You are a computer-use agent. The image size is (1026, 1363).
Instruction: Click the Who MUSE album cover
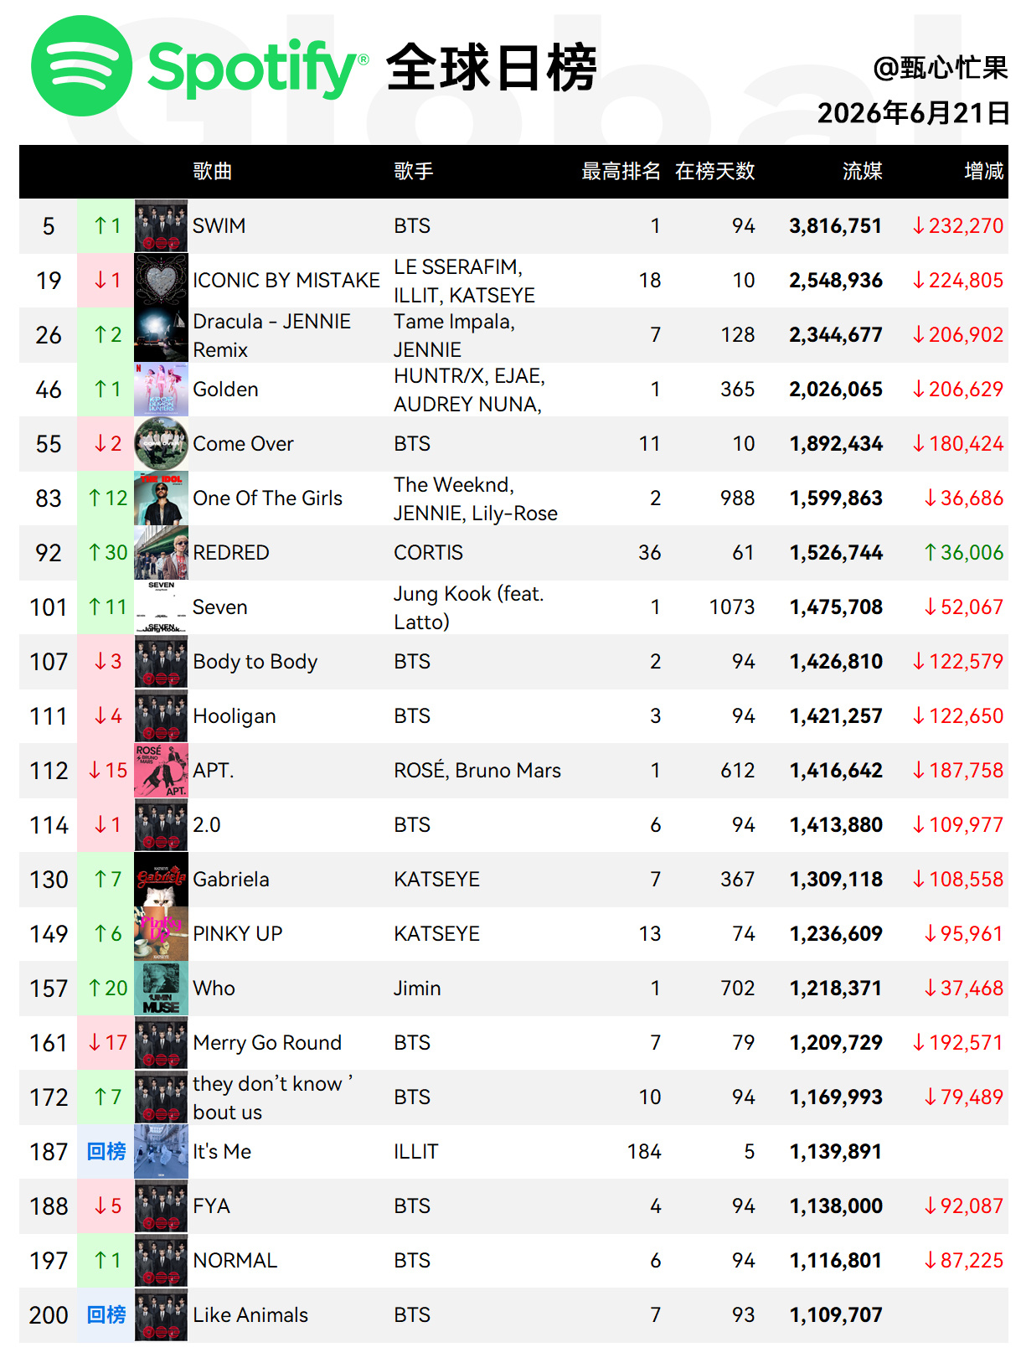(161, 989)
